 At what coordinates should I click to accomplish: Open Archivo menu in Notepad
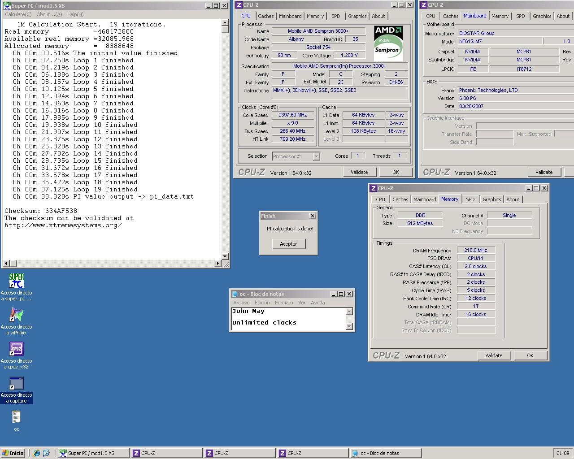pyautogui.click(x=241, y=303)
